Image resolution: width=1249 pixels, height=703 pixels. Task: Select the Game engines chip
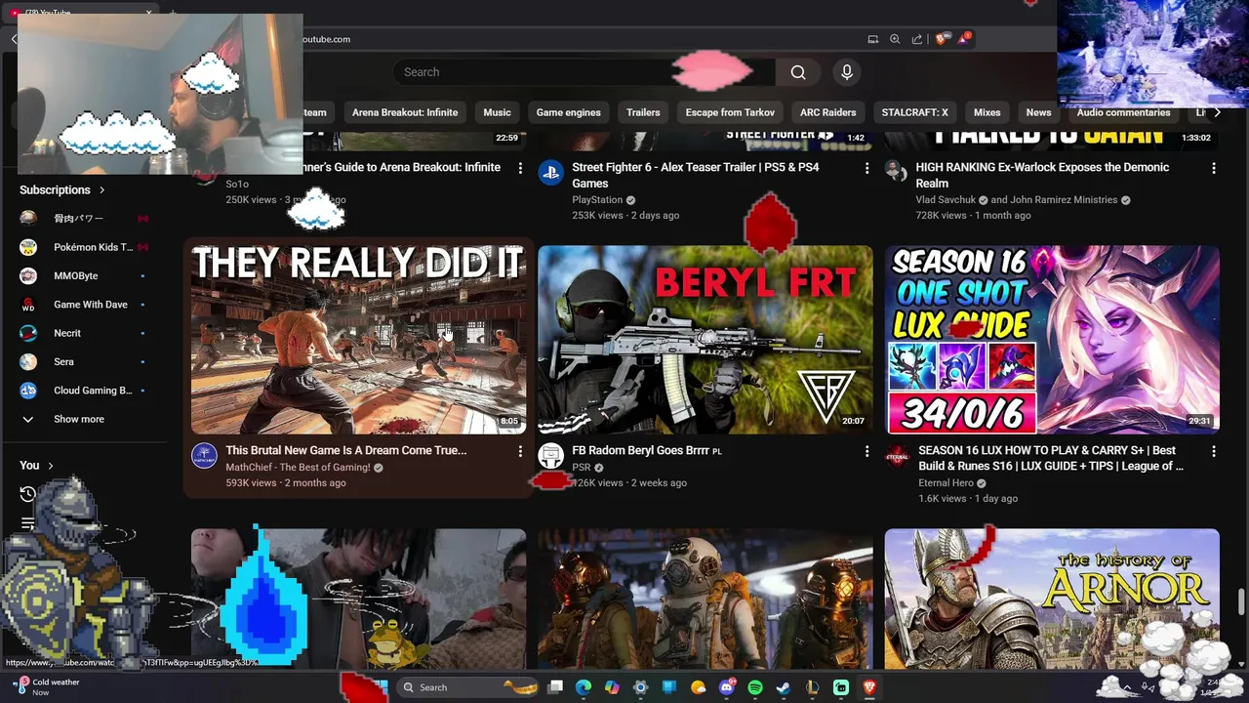coord(569,112)
